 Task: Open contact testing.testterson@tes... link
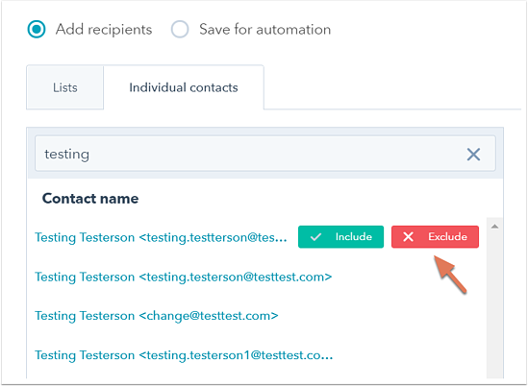coord(161,238)
